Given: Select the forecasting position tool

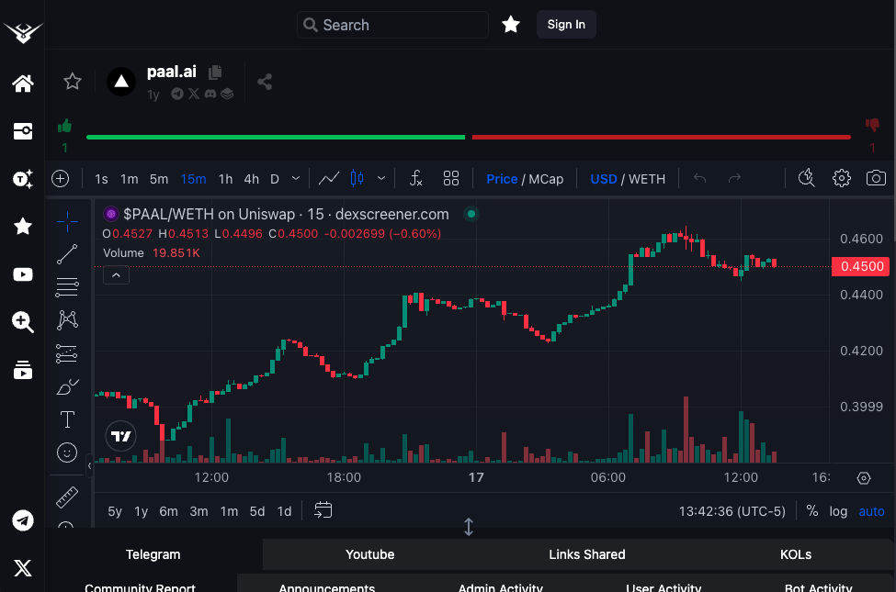Looking at the screenshot, I should (x=67, y=354).
